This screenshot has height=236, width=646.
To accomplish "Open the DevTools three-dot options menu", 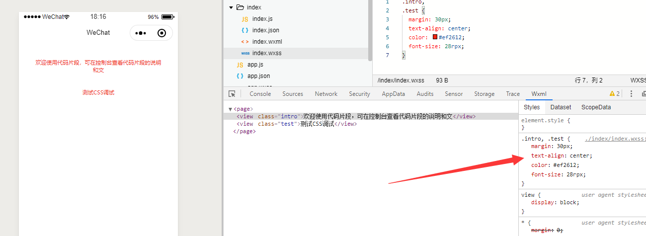I will [632, 94].
